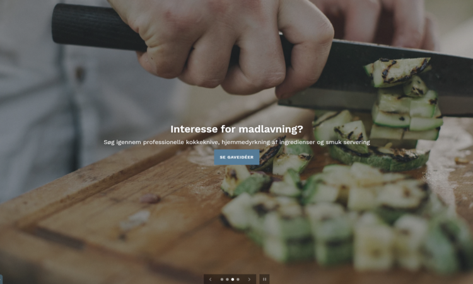The height and width of the screenshot is (284, 473).
Task: Select the first slide dot
Action: tap(222, 280)
